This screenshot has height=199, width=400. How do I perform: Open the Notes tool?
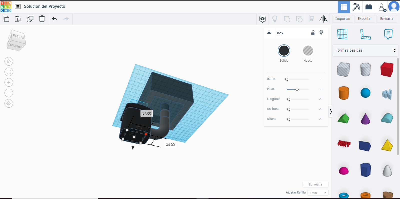[x=388, y=34]
